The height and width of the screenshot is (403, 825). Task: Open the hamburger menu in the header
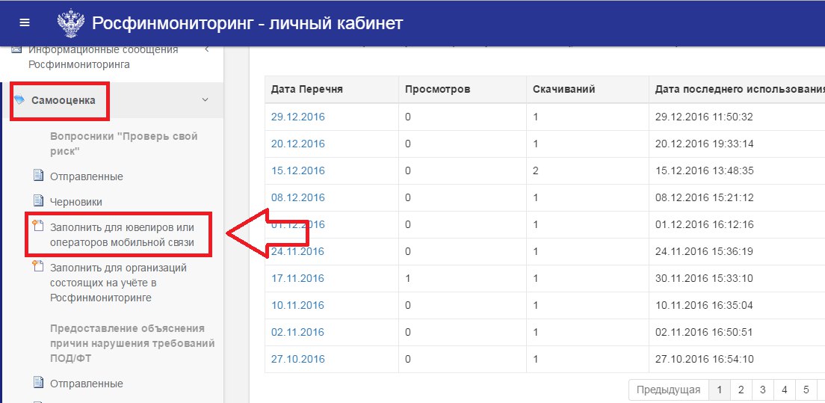pyautogui.click(x=25, y=23)
